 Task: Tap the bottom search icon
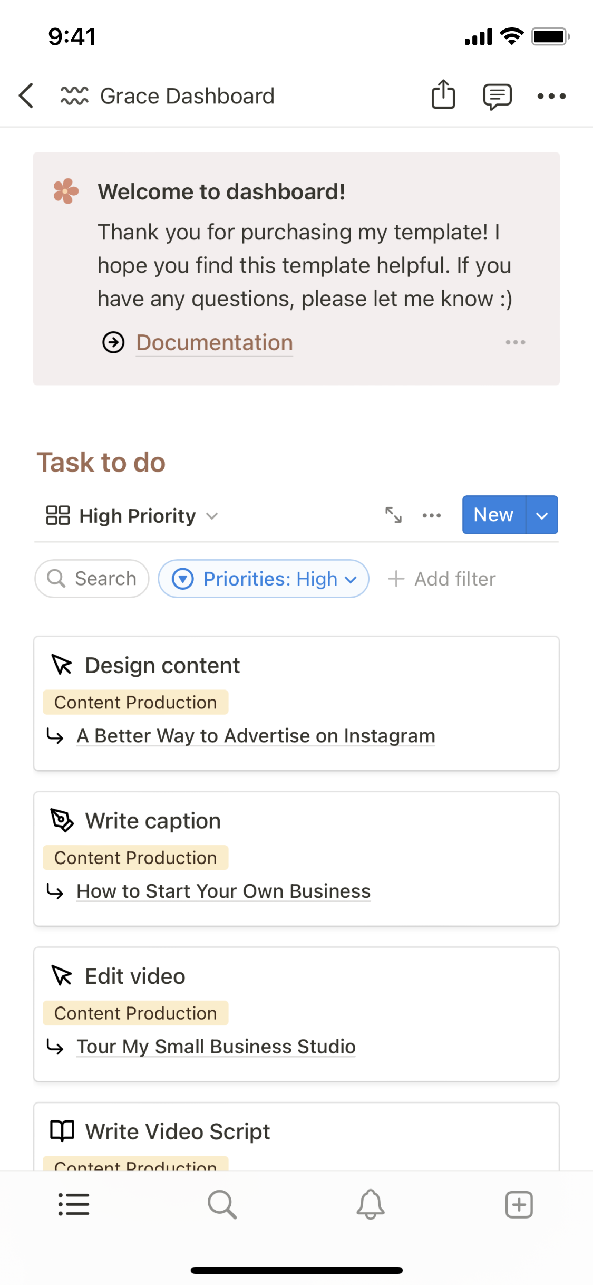(x=222, y=1205)
